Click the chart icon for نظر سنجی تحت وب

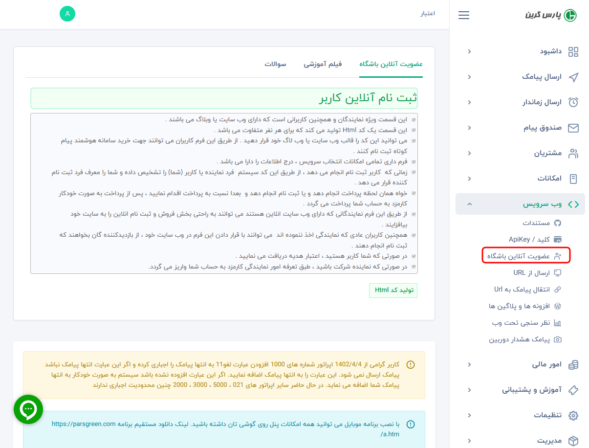559,323
